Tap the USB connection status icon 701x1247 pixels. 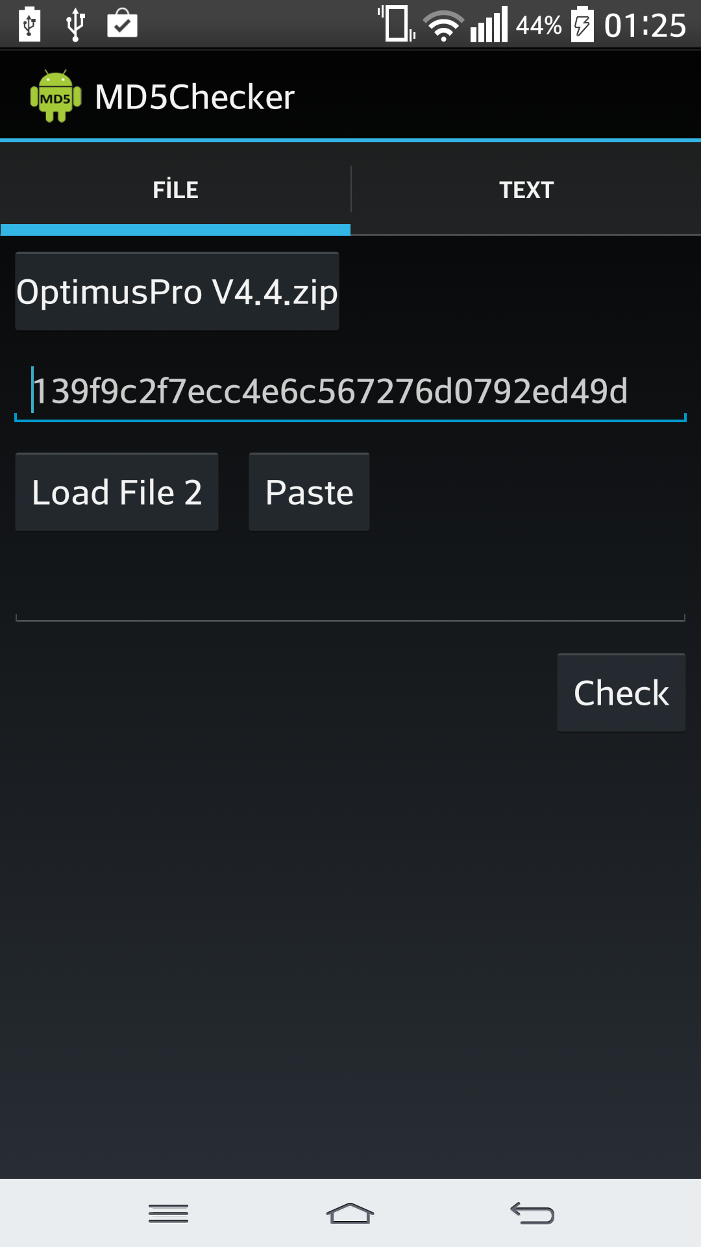coord(75,25)
